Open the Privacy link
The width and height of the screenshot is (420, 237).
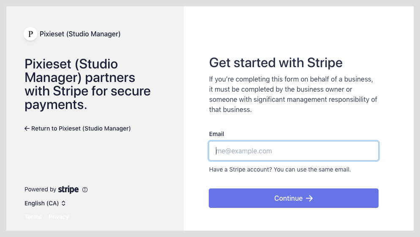tap(59, 217)
